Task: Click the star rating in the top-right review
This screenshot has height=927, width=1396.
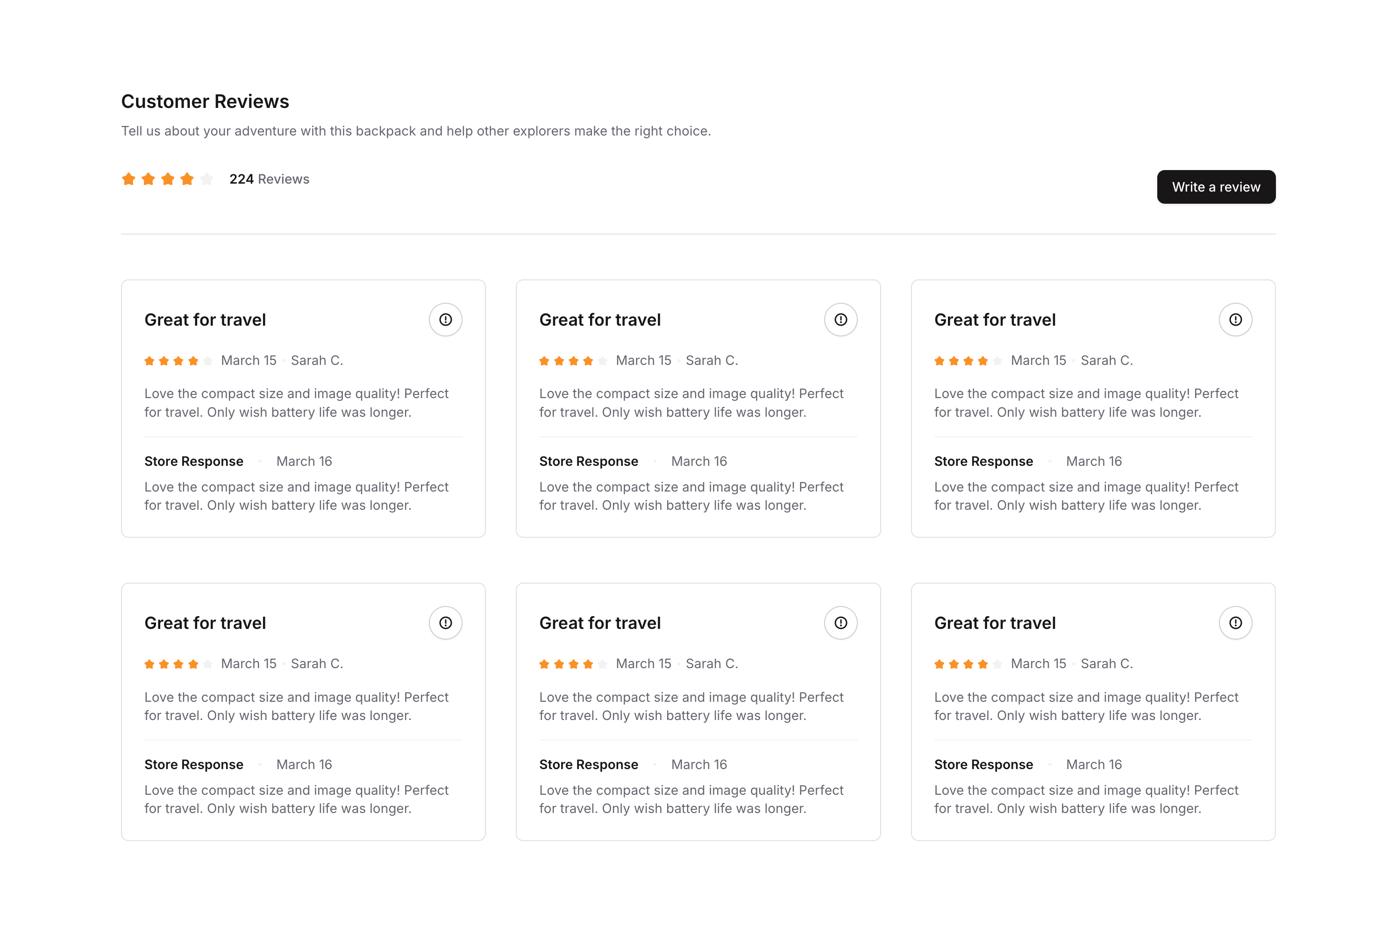Action: [968, 361]
